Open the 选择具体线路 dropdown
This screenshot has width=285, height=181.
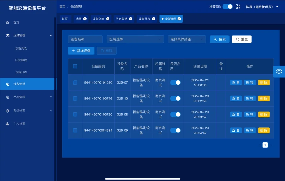[187, 39]
